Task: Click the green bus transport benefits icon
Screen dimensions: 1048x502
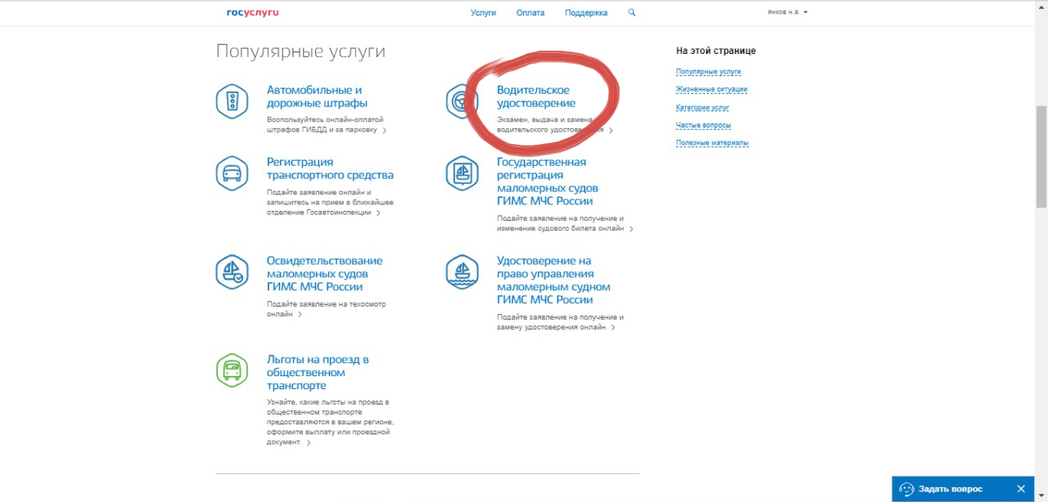Action: (232, 370)
